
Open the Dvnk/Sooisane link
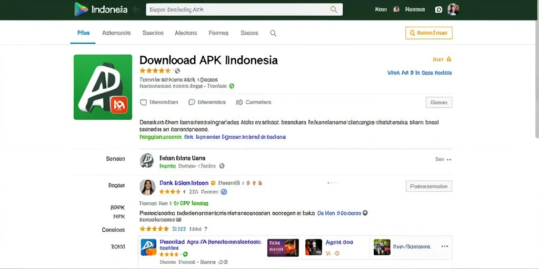[412, 246]
